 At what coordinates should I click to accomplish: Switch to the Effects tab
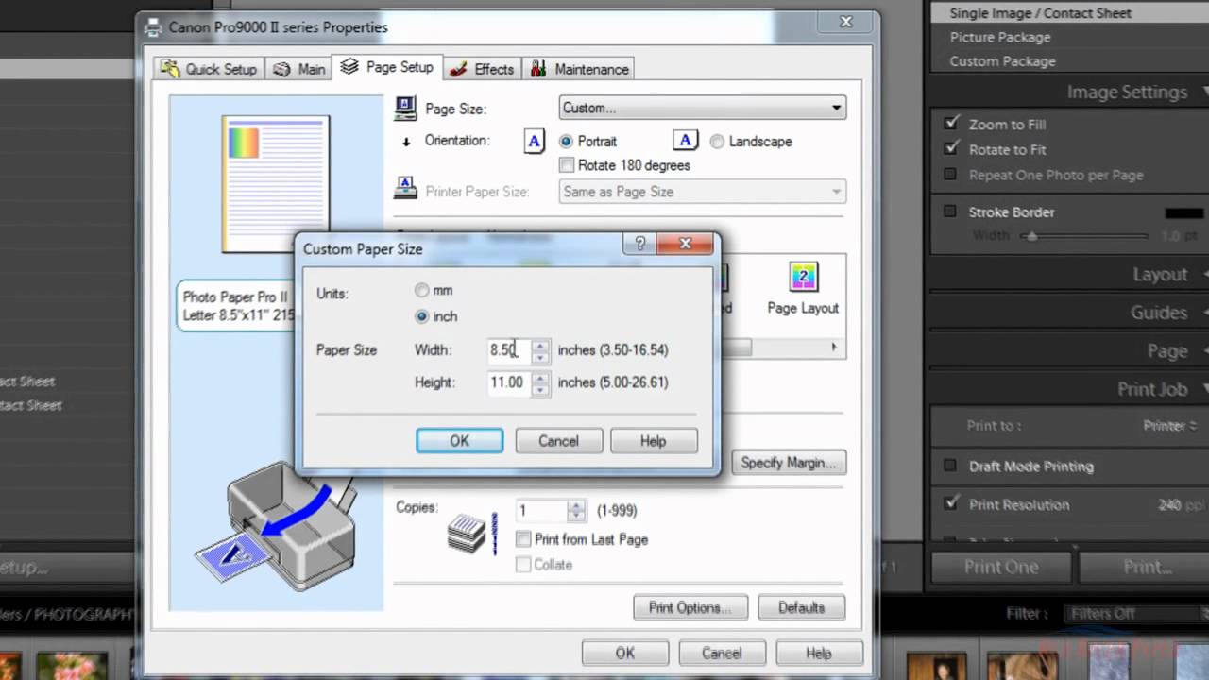click(x=482, y=69)
